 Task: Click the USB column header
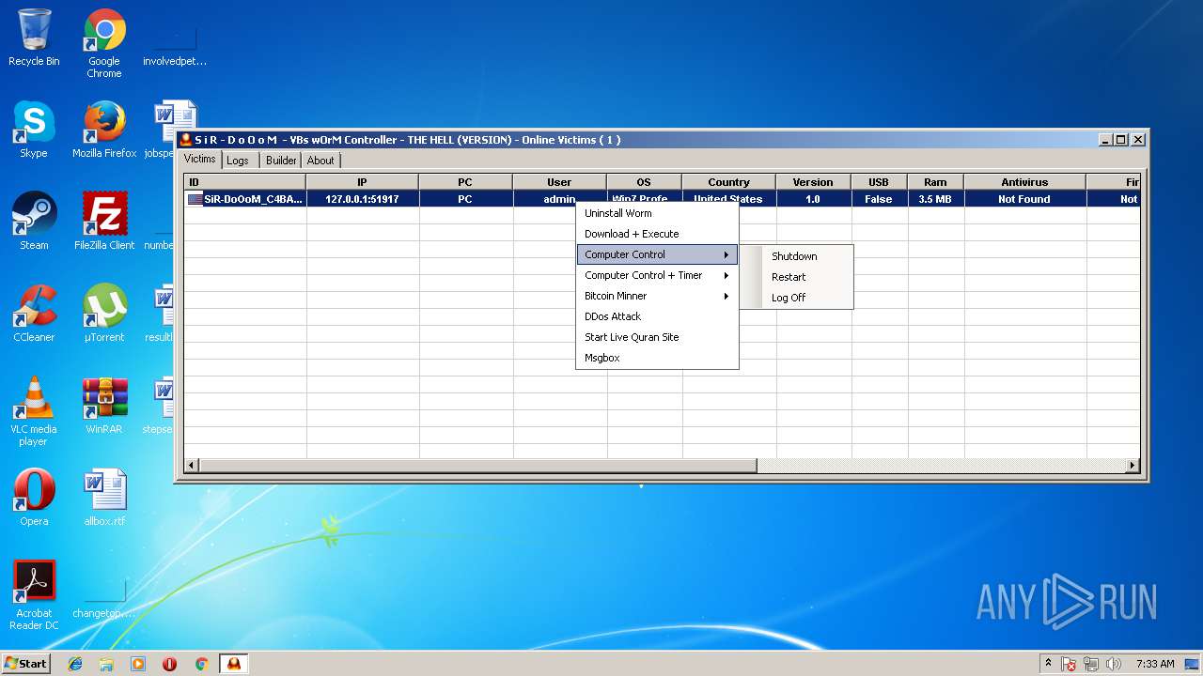[x=879, y=182]
